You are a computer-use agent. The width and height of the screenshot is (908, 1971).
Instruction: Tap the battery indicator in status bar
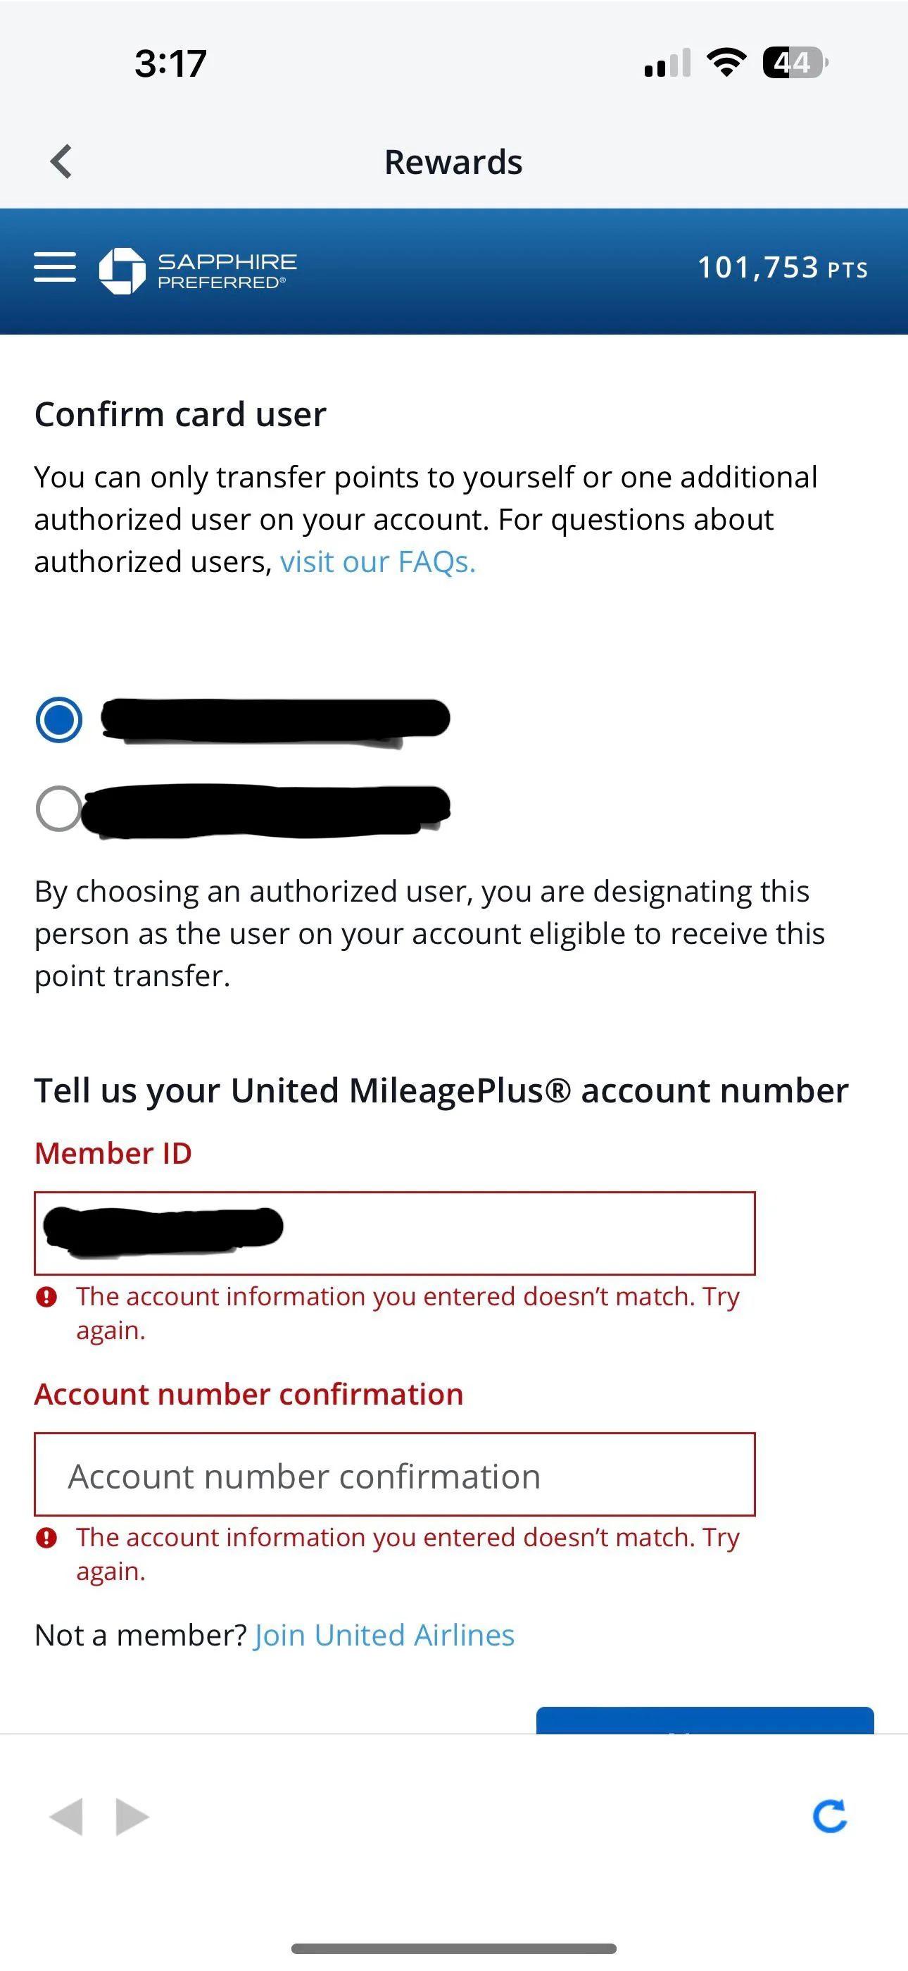click(x=791, y=63)
